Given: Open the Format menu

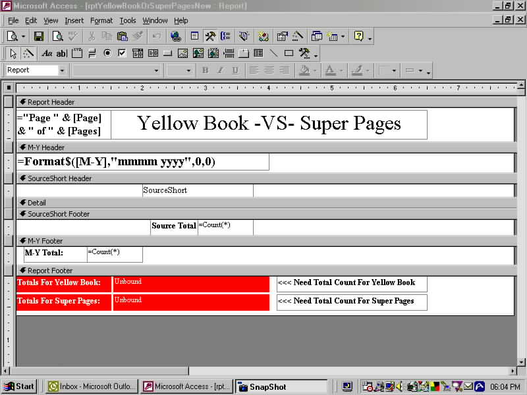Looking at the screenshot, I should 101,20.
